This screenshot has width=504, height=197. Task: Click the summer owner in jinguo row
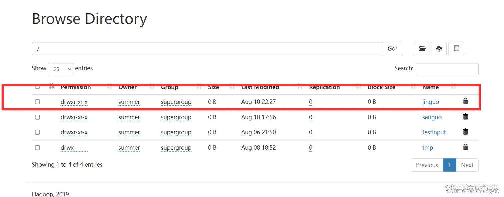pos(129,102)
